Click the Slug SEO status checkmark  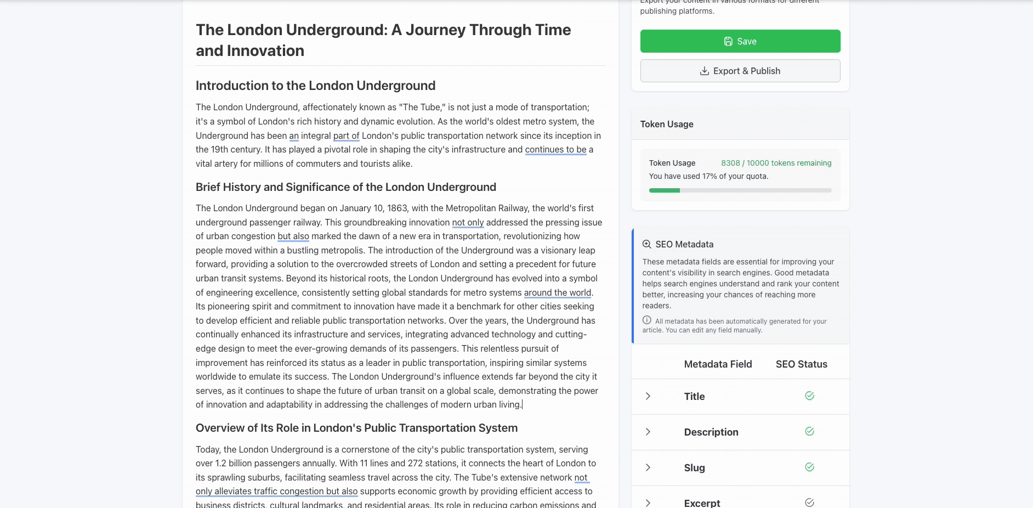[809, 467]
